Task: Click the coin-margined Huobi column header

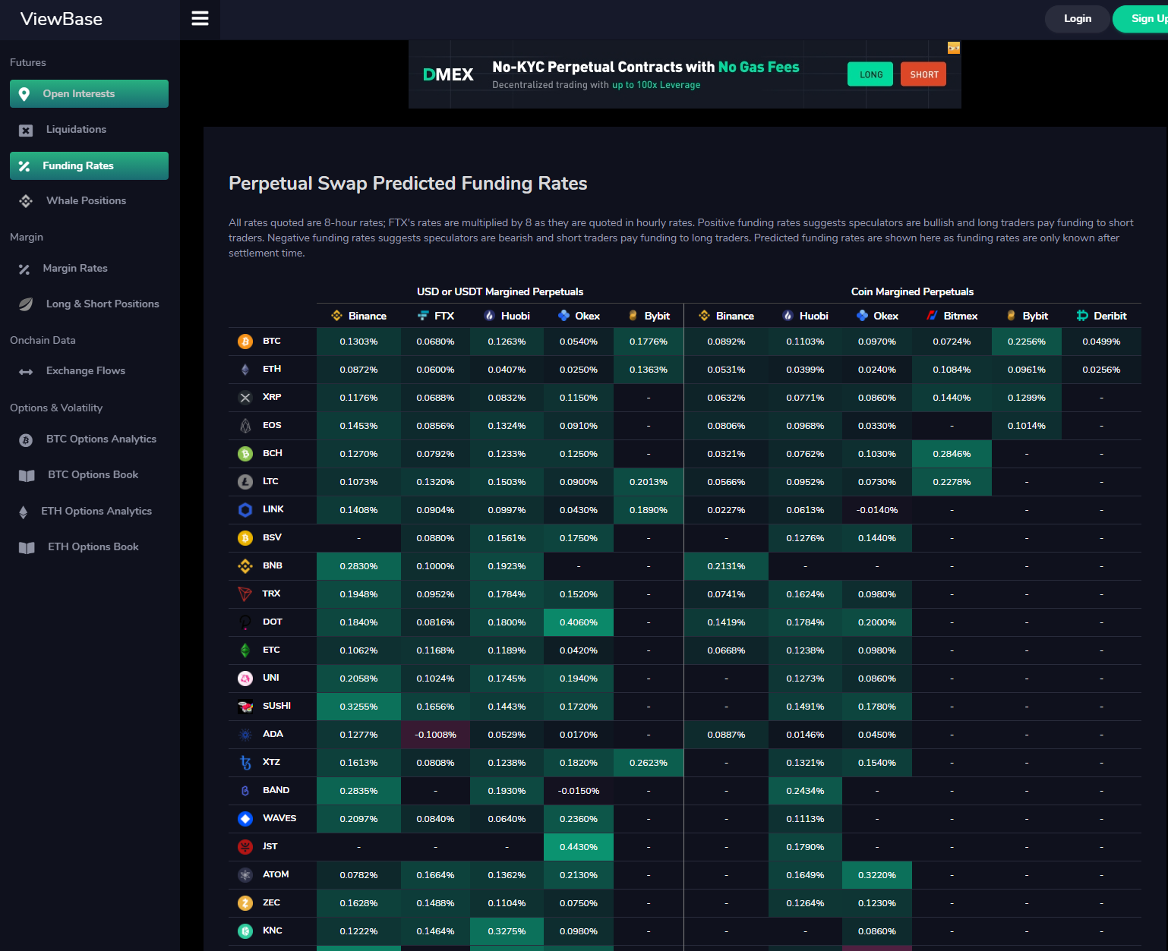Action: (805, 316)
